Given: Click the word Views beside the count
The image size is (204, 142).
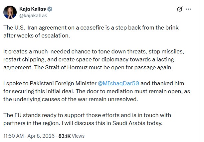Looking at the screenshot, I should pyautogui.click(x=79, y=136).
